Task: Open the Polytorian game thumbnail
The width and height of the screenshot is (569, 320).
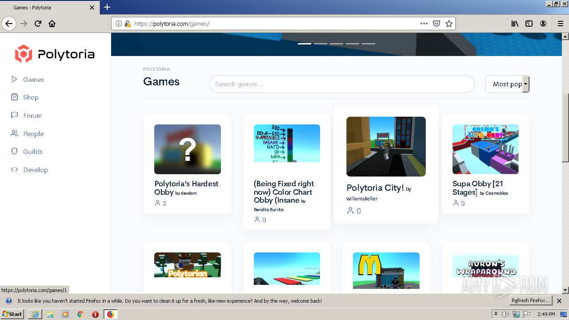Action: click(188, 265)
